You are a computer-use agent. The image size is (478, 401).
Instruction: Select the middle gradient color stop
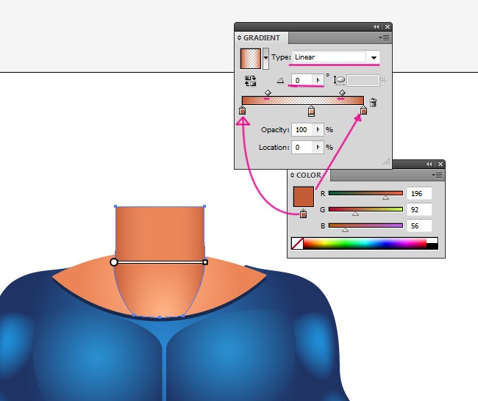311,111
